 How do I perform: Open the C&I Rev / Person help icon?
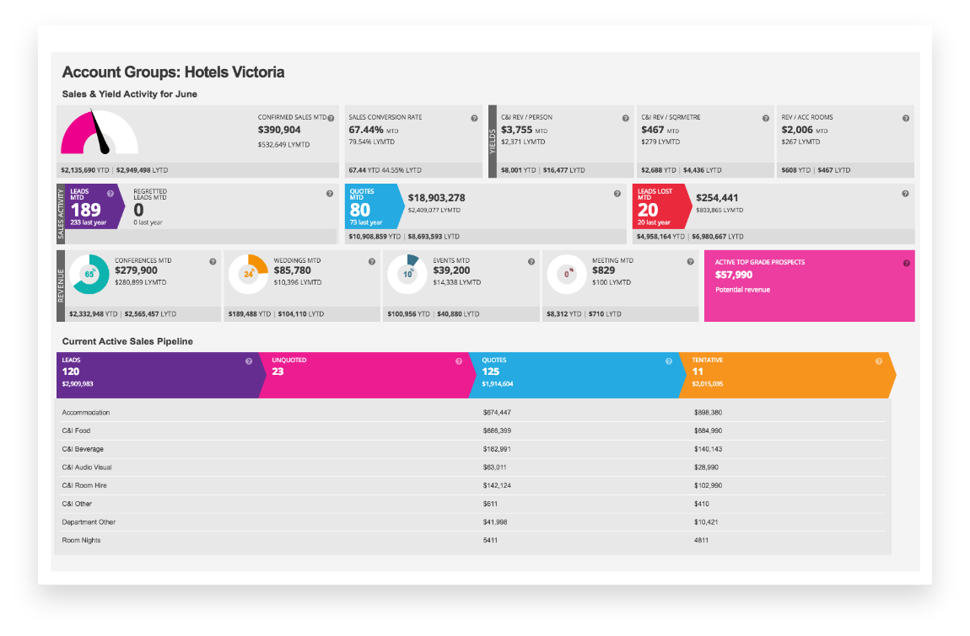coord(626,118)
